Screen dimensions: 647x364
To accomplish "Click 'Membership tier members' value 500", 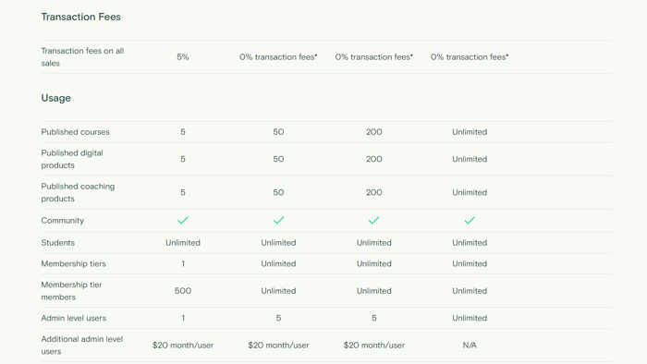I will click(x=183, y=291).
